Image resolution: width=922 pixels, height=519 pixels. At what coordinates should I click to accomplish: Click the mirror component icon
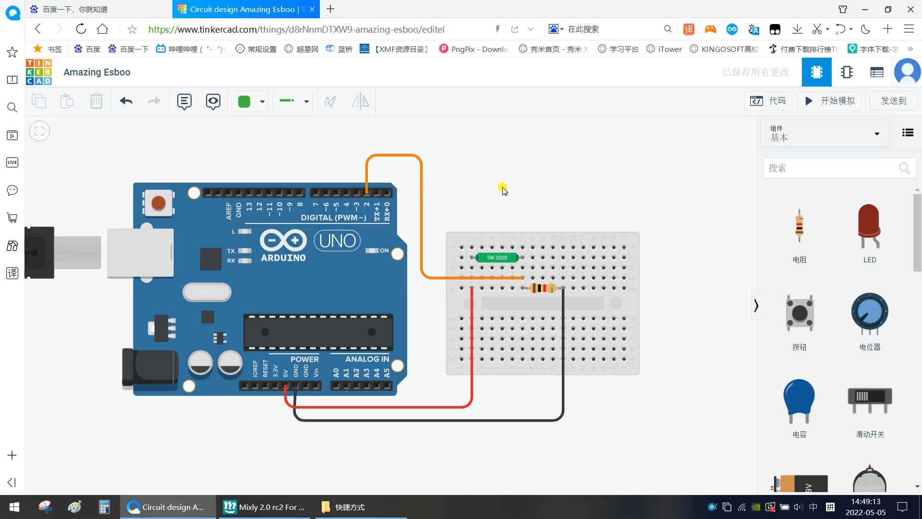point(360,101)
